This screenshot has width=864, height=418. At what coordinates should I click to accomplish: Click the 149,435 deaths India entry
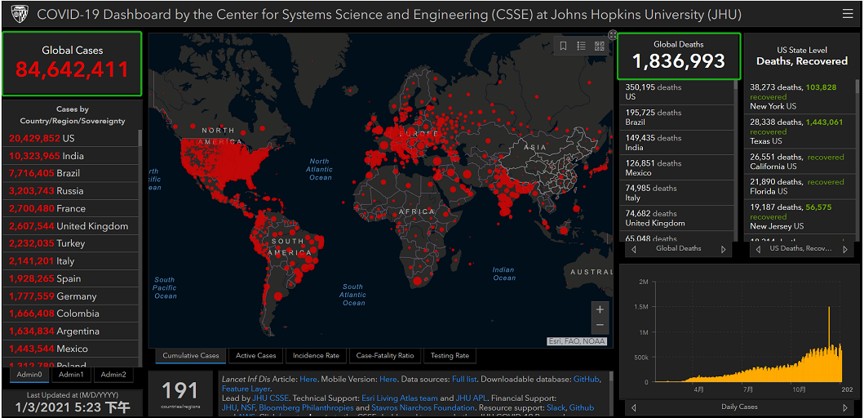pyautogui.click(x=676, y=142)
